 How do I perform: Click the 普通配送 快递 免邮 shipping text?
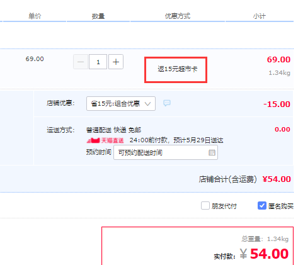tap(113, 130)
